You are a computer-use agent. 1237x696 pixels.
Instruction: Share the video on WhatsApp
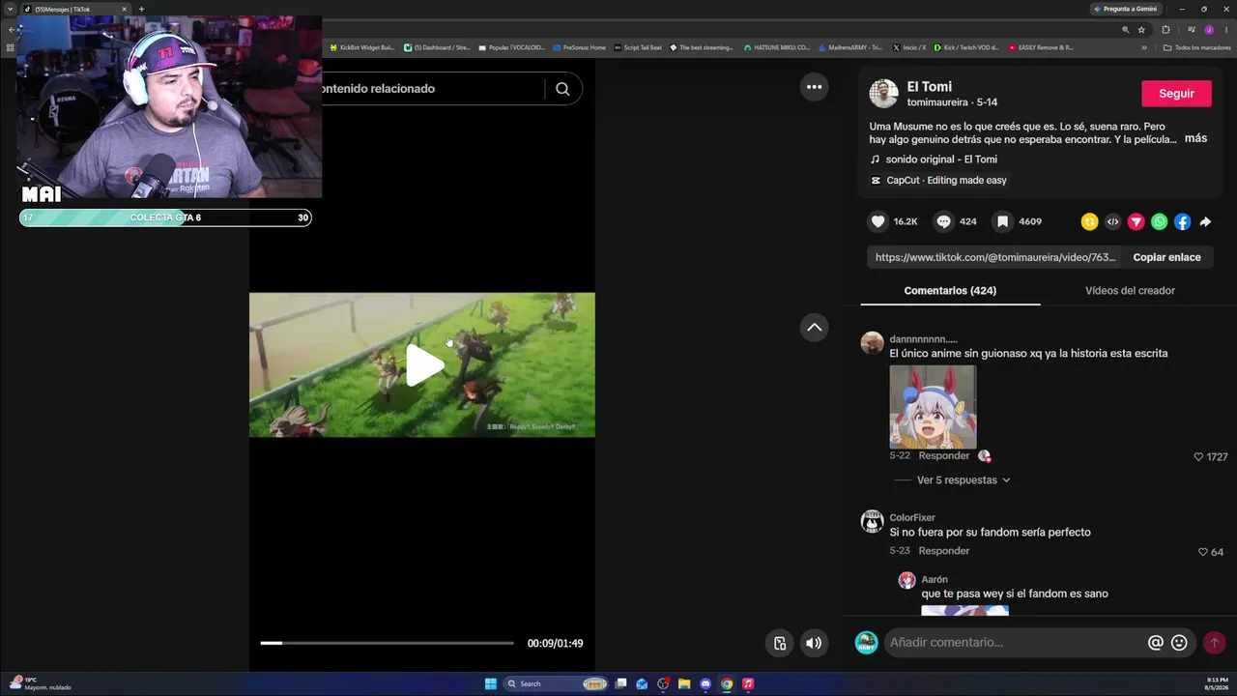[x=1159, y=221]
